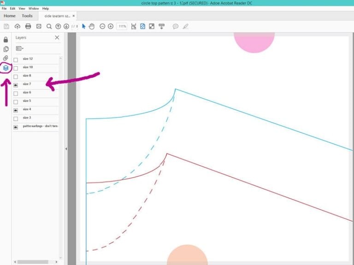Go to the next page arrow
Screen dimensions: 354x265
click(66, 26)
